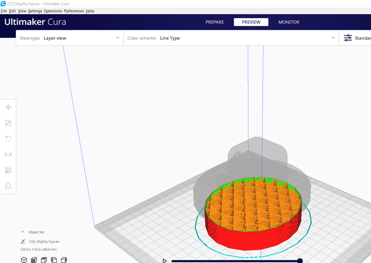This screenshot has height=263, width=371.
Task: Click the Cura logo in the title bar
Action: pos(3,4)
